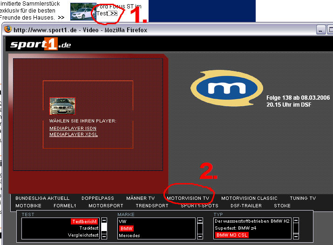The image size is (333, 245).
Task: Open the BMW video thumbnail
Action: [62, 106]
